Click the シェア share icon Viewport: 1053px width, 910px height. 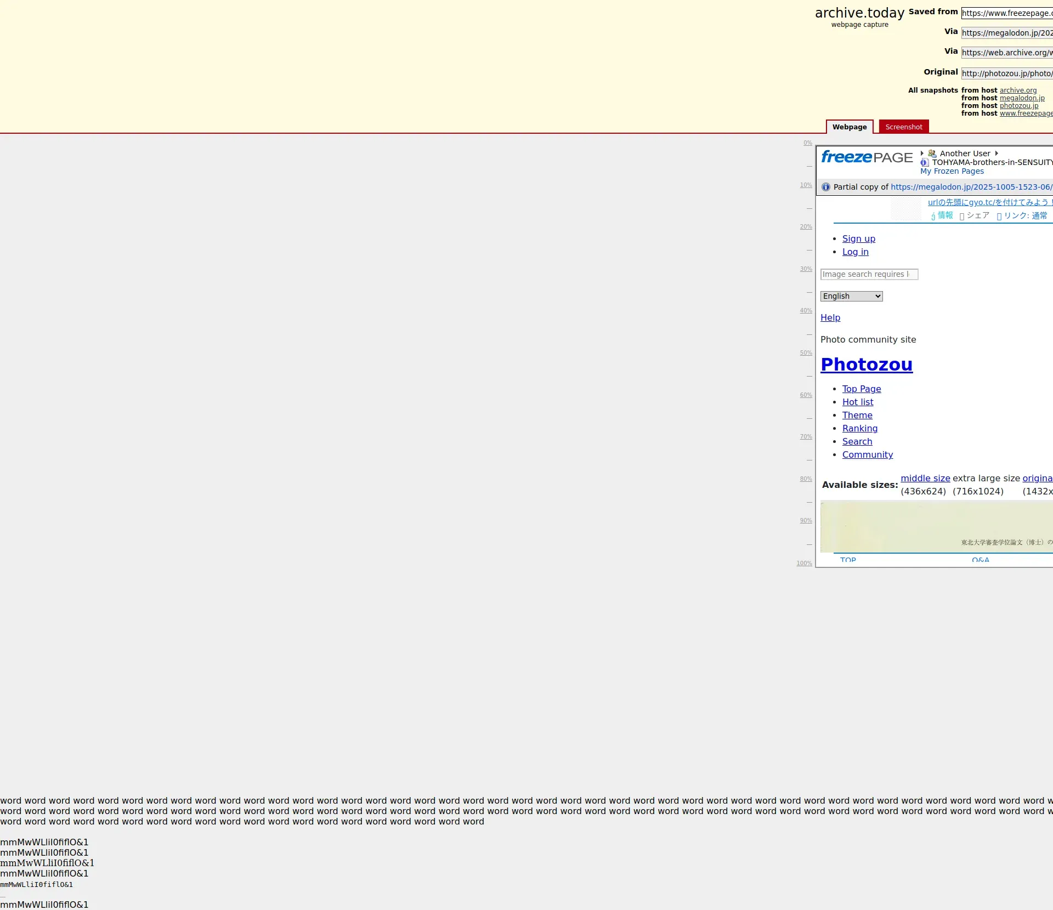point(962,216)
